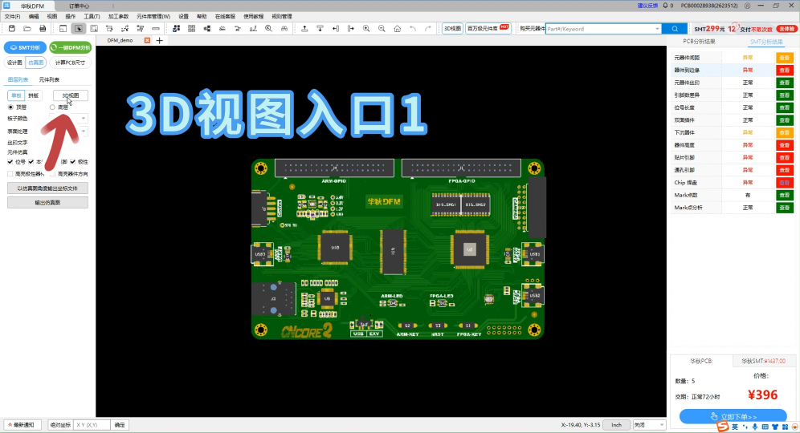The height and width of the screenshot is (433, 800).
Task: Click the blue search button beside keyword field
Action: (675, 29)
